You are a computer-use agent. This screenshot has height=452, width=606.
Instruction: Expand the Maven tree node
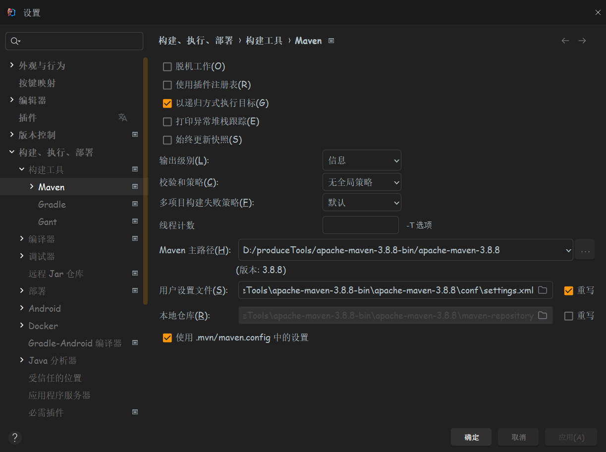[x=32, y=186]
